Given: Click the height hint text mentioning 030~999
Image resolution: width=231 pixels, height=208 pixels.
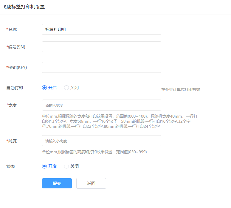Looking at the screenshot, I should (94, 152).
